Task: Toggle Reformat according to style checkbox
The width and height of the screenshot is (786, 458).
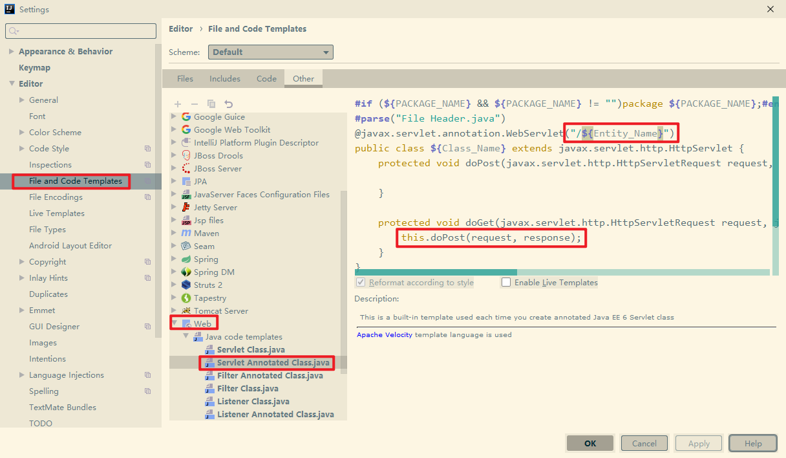Action: [361, 283]
